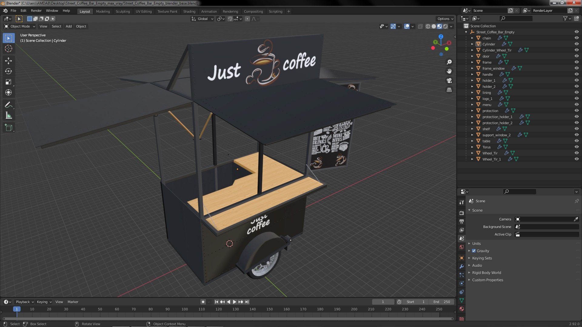Select the Add Cube tool
Image resolution: width=582 pixels, height=327 pixels.
(8, 128)
